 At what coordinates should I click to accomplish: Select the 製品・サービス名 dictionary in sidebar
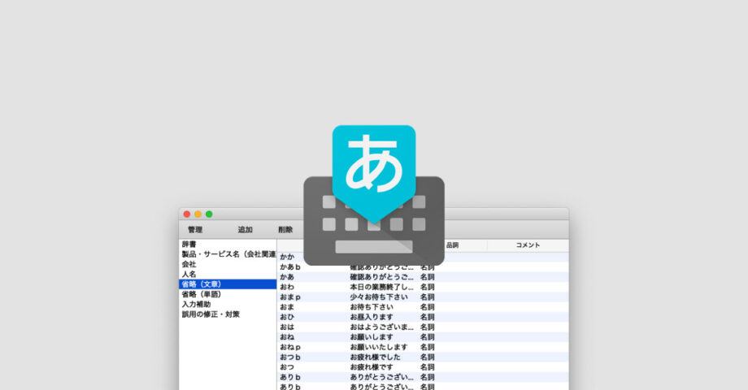pos(228,254)
